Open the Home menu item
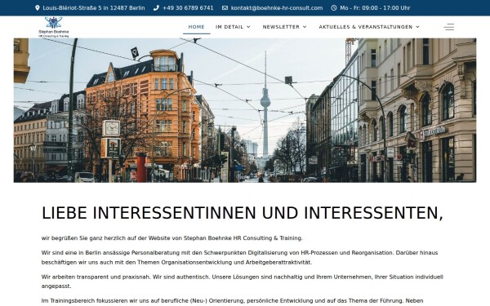This screenshot has height=306, width=490. pos(196,27)
